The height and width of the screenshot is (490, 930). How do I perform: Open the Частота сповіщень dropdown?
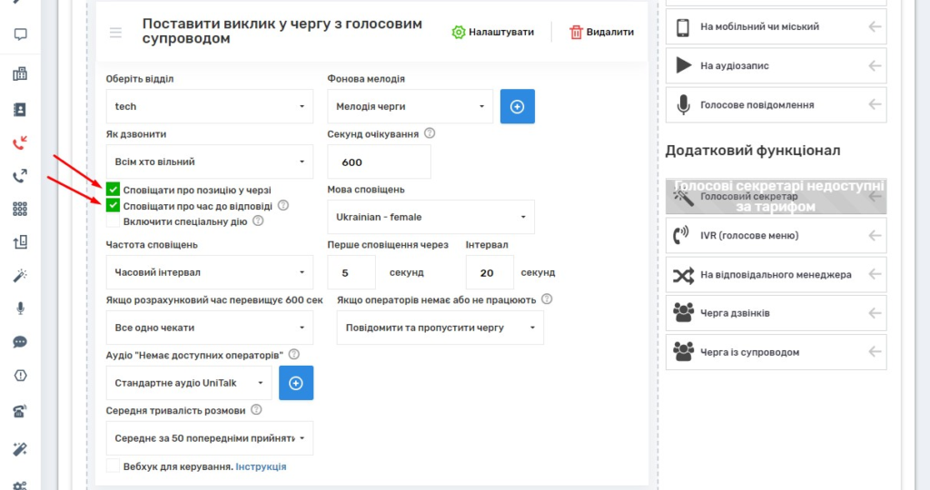[209, 272]
